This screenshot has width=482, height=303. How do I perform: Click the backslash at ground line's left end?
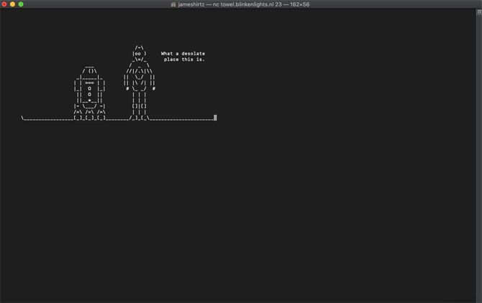click(x=23, y=118)
